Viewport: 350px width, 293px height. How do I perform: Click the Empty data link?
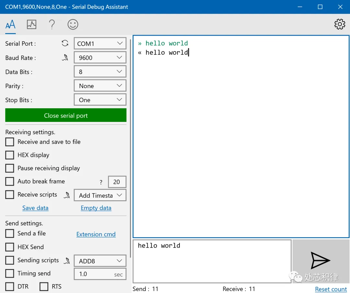[x=96, y=208]
